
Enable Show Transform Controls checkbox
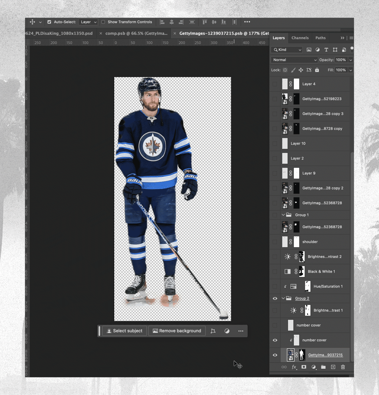click(103, 22)
